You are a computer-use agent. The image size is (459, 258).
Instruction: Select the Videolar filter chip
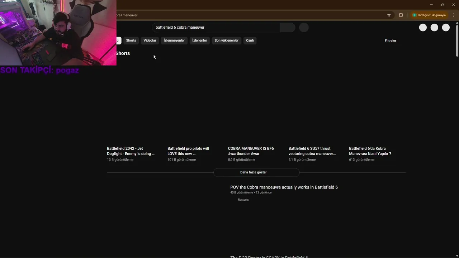(150, 40)
